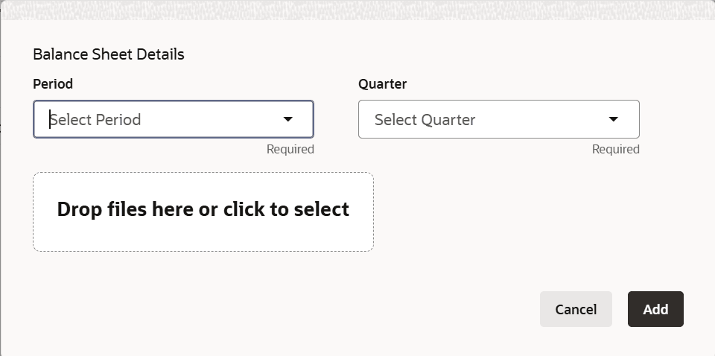Click the 'Drop files here or click to select' text

203,209
